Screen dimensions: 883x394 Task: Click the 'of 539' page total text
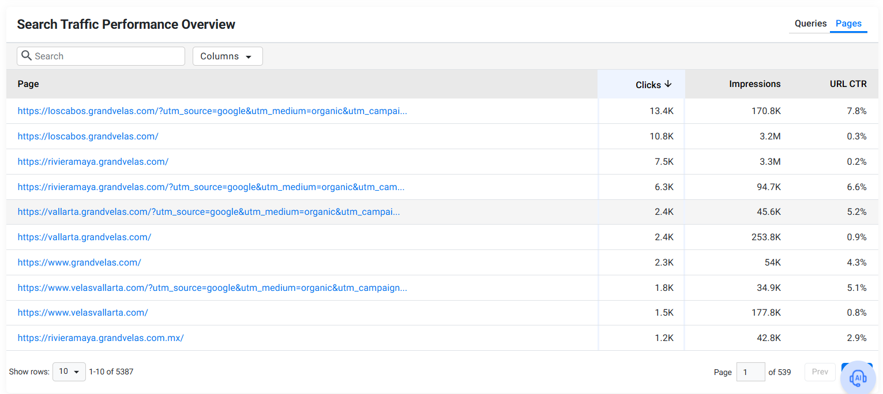pos(780,373)
